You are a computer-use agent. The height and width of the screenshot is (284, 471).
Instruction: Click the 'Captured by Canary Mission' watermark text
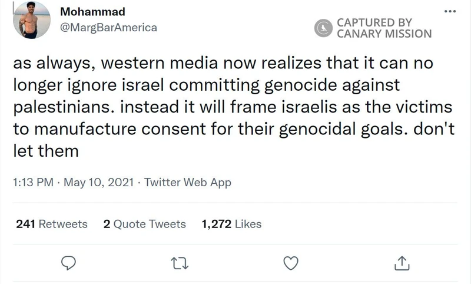click(383, 28)
